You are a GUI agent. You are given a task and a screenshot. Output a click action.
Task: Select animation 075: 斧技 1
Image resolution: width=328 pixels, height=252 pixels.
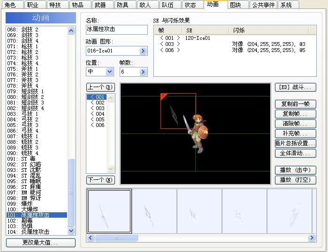(37, 69)
